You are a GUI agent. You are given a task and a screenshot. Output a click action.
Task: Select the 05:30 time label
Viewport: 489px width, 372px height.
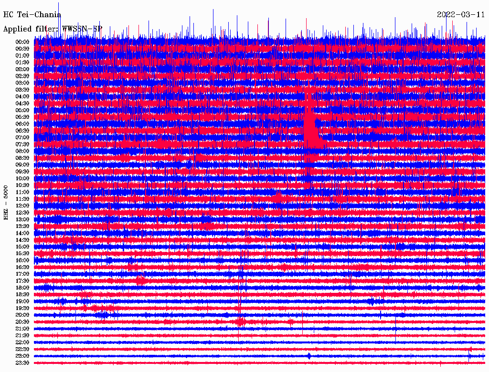[x=22, y=117]
